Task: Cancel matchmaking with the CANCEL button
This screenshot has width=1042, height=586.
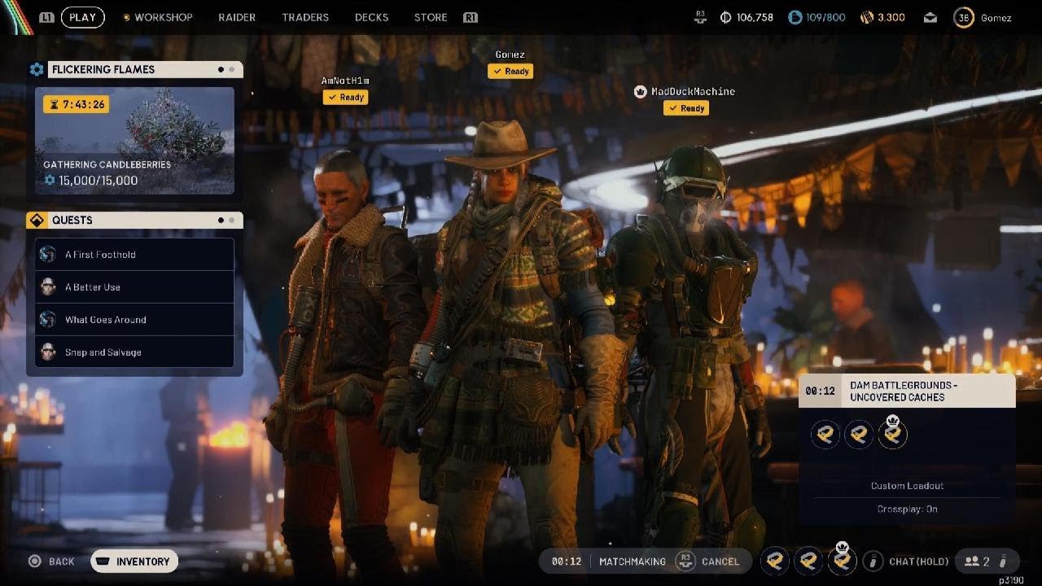Action: tap(708, 562)
